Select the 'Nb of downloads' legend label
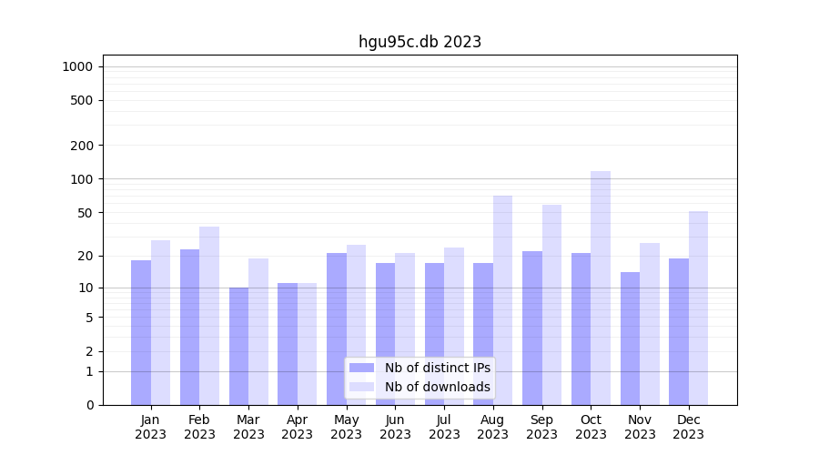This screenshot has width=819, height=455. pyautogui.click(x=437, y=387)
